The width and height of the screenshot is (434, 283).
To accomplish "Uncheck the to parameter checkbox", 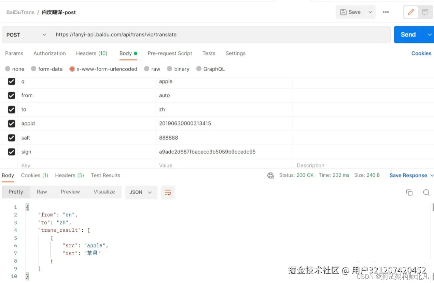I will coord(12,110).
